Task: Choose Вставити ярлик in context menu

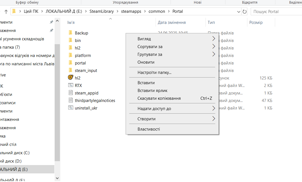Action: pos(172,91)
